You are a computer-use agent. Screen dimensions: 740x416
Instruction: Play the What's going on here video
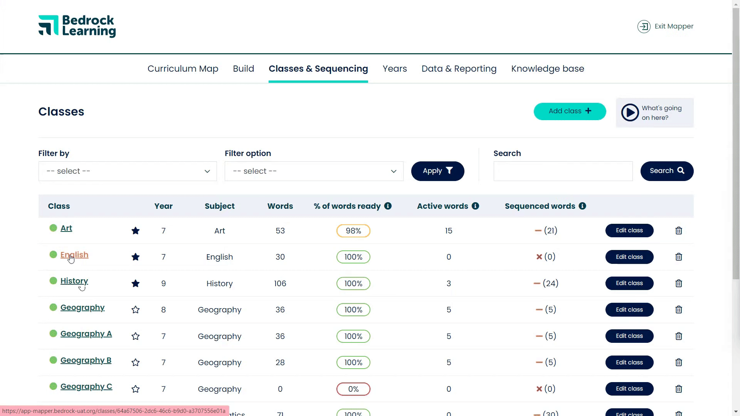pos(630,113)
